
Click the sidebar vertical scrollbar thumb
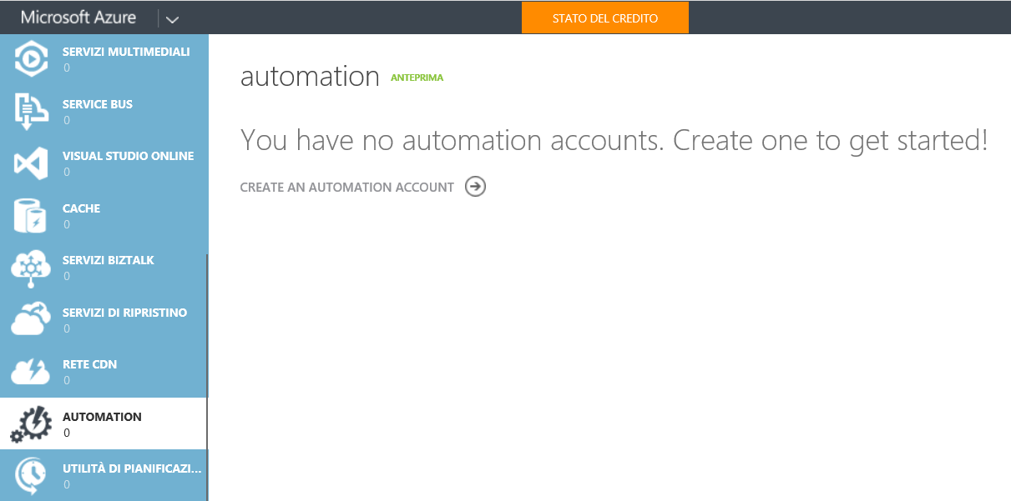207,378
